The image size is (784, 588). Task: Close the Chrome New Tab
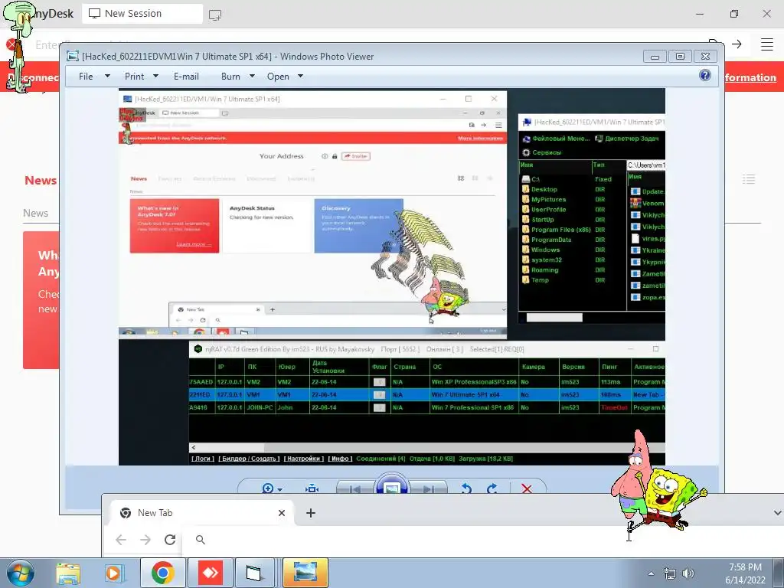tap(282, 513)
